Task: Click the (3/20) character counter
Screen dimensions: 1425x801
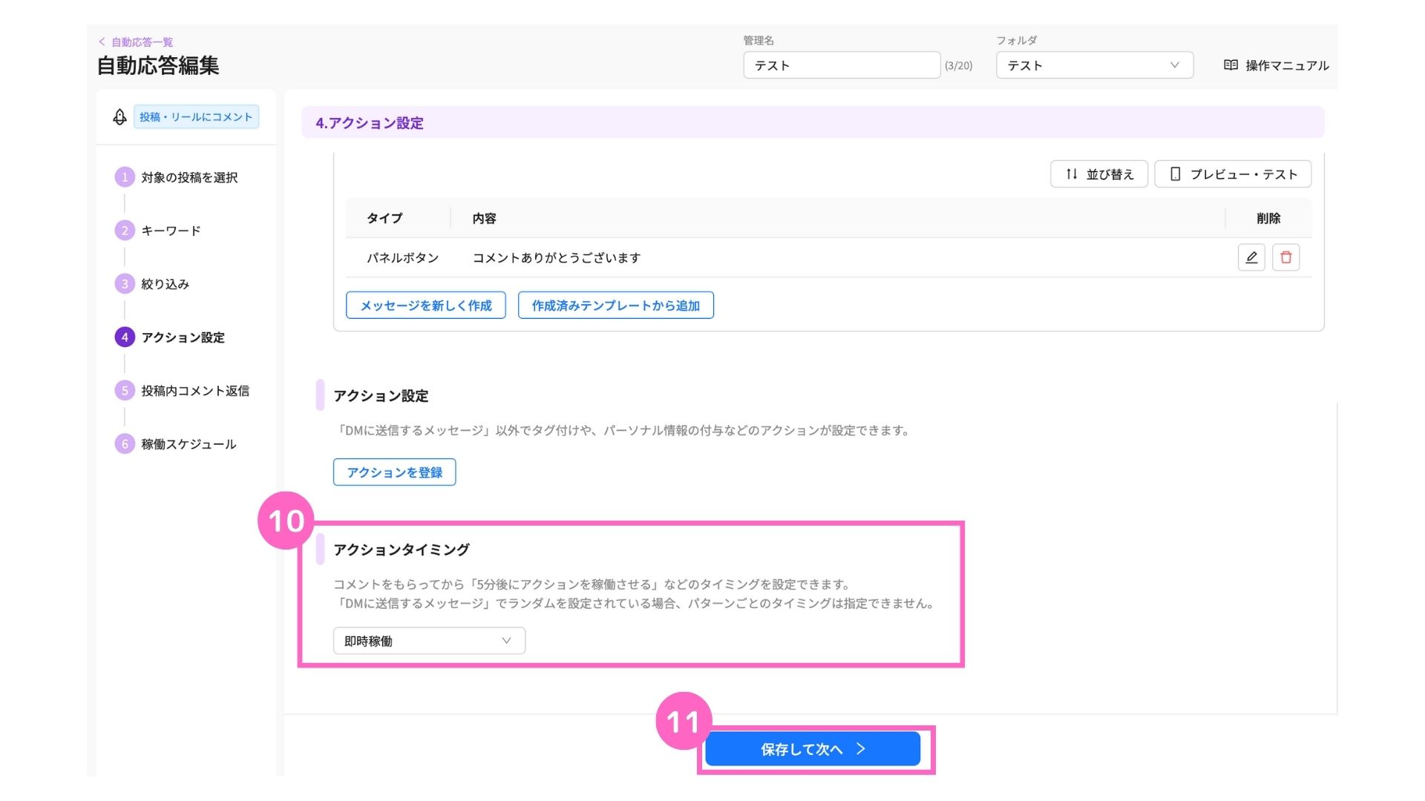Action: click(958, 66)
